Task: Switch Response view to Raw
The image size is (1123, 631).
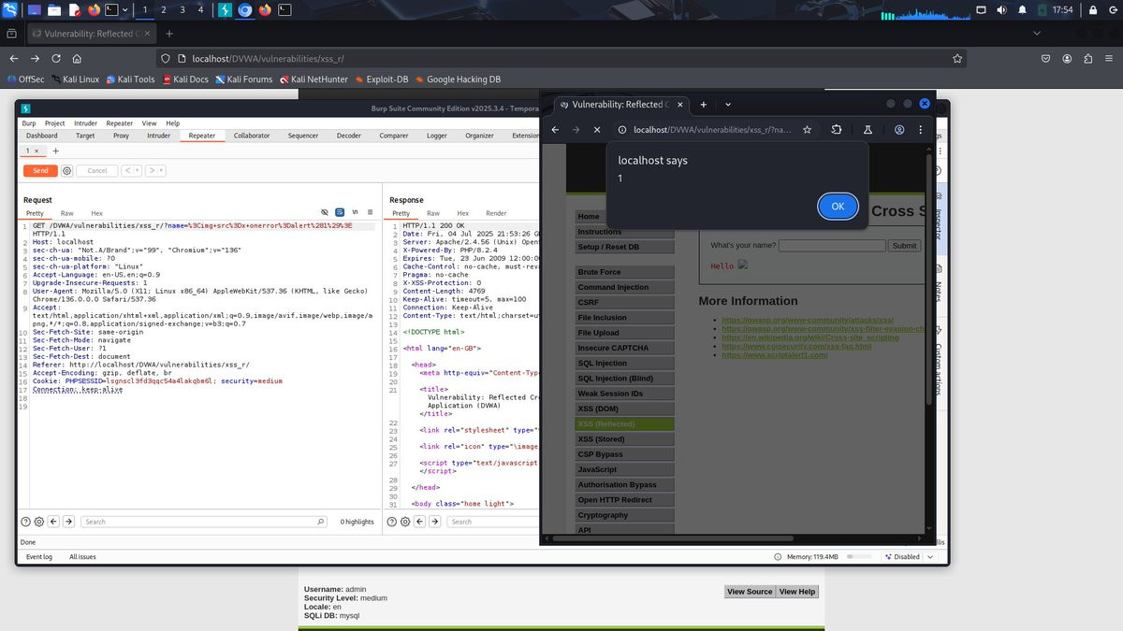Action: [x=433, y=214]
